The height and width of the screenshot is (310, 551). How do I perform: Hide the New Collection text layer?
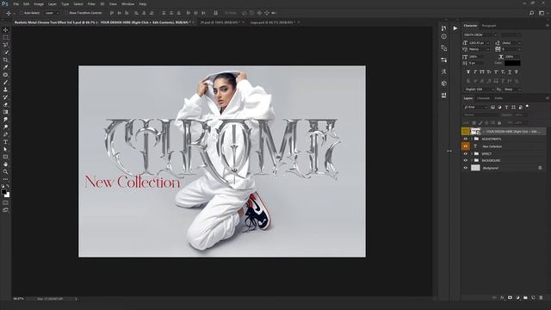point(466,146)
